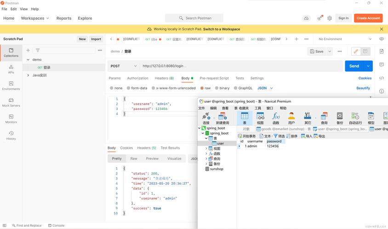The image size is (388, 229).
Task: Select the raw body type radio
Action: coord(202,88)
